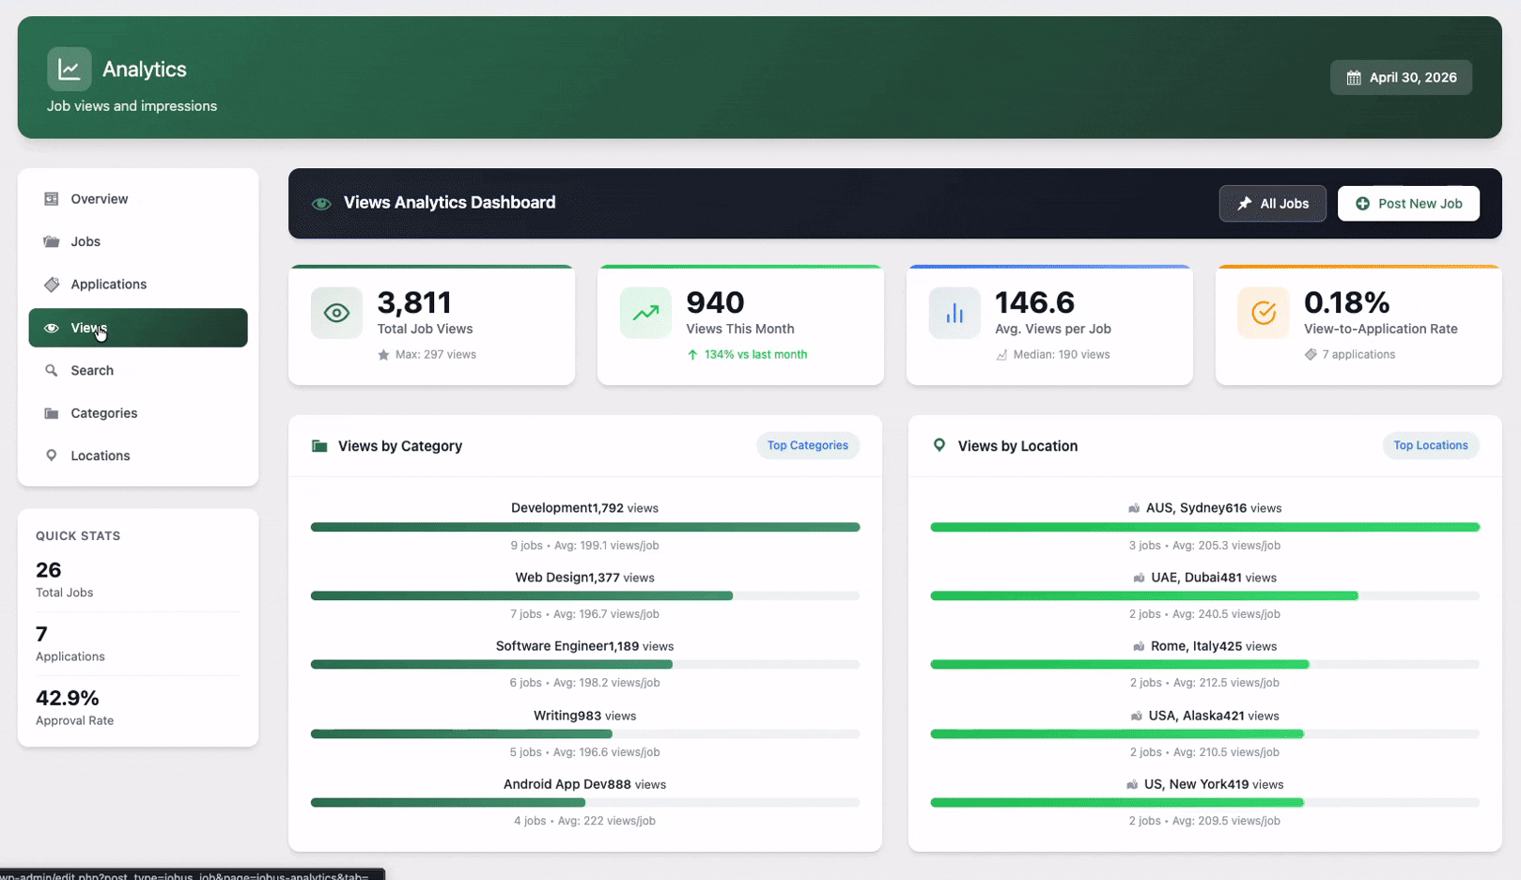This screenshot has width=1521, height=880.
Task: Click the April 30, 2026 date badge
Action: tap(1401, 78)
